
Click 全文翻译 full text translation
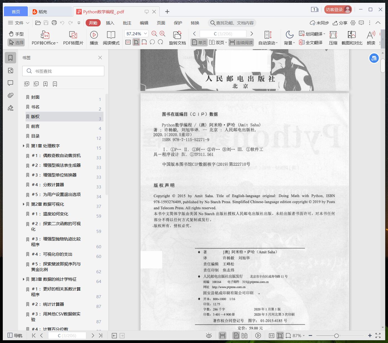pos(311,43)
